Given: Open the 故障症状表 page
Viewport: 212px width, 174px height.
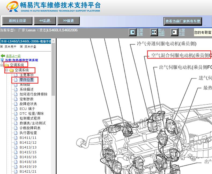Looking at the screenshot, I should pos(28,104).
